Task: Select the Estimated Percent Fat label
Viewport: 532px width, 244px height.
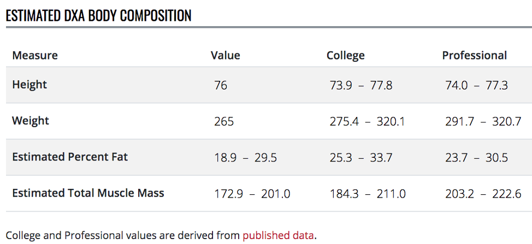Action: point(70,157)
